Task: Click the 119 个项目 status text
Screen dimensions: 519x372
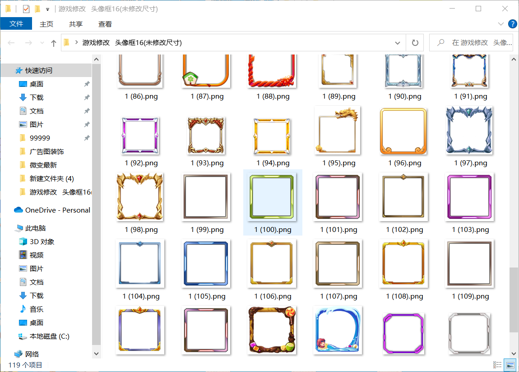Action: pyautogui.click(x=25, y=365)
